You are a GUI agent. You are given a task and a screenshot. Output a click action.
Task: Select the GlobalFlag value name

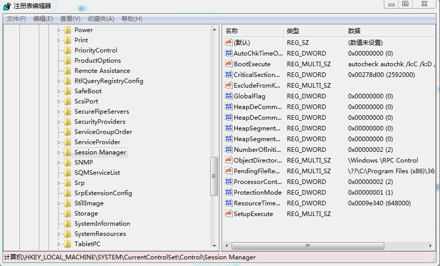pos(250,96)
